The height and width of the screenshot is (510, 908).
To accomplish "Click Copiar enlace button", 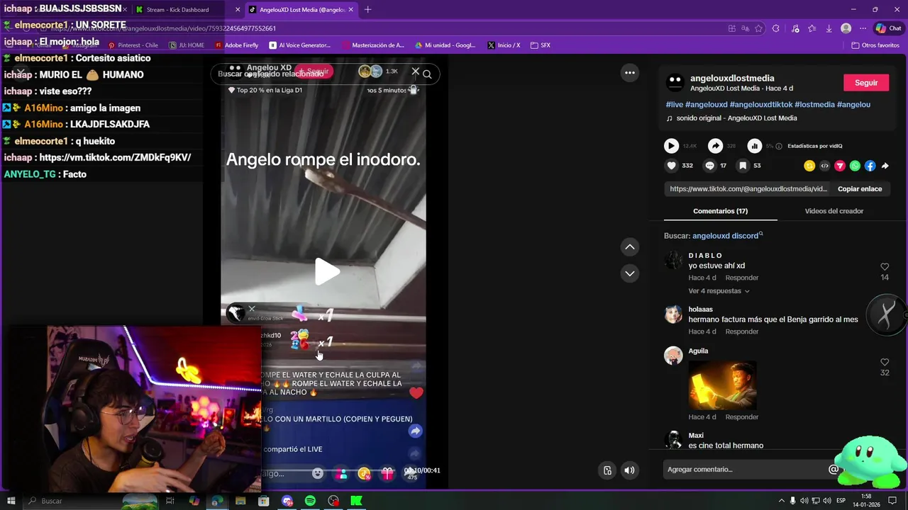I will coord(860,189).
